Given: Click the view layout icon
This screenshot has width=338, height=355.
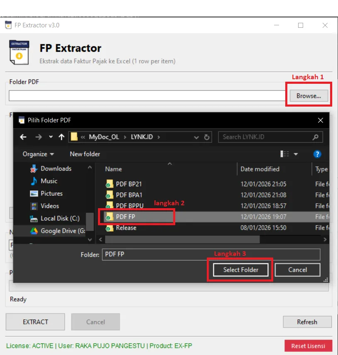Looking at the screenshot, I should click(285, 154).
